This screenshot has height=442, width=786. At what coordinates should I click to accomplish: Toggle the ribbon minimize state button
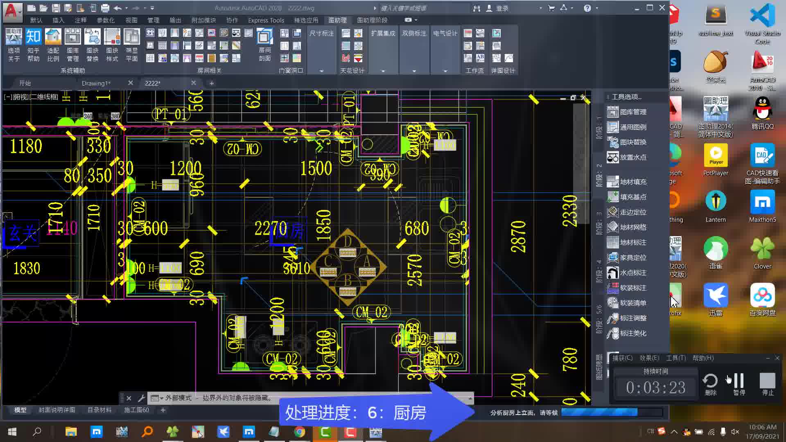coord(408,20)
